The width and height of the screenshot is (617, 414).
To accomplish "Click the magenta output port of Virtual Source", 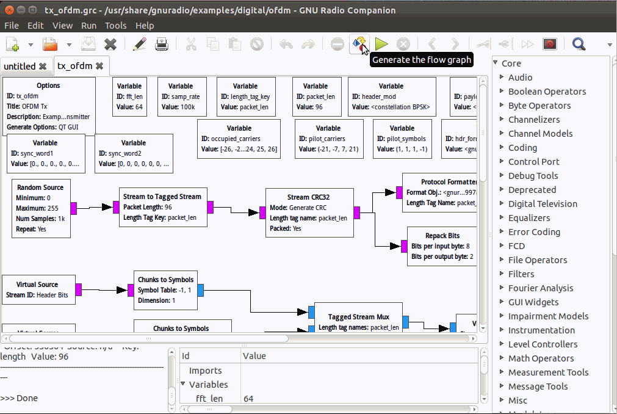I will [78, 289].
